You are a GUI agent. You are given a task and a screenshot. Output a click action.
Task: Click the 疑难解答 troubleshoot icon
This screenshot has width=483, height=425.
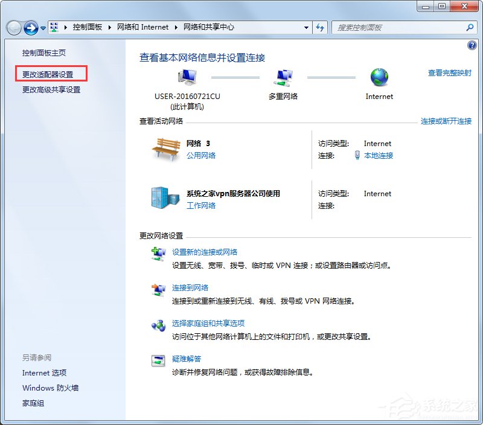(158, 360)
